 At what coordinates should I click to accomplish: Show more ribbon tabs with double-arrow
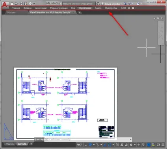click(x=129, y=8)
